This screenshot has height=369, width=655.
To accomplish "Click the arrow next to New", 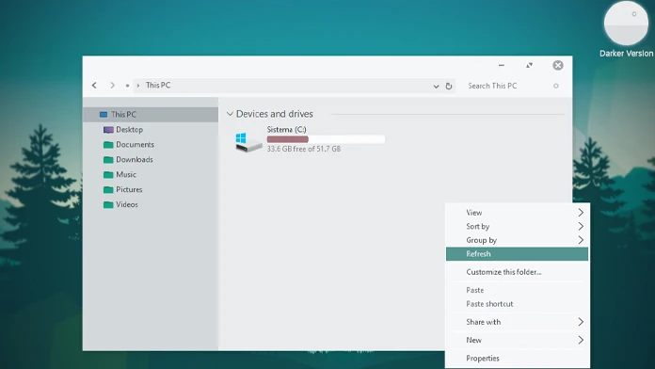I will pos(581,340).
